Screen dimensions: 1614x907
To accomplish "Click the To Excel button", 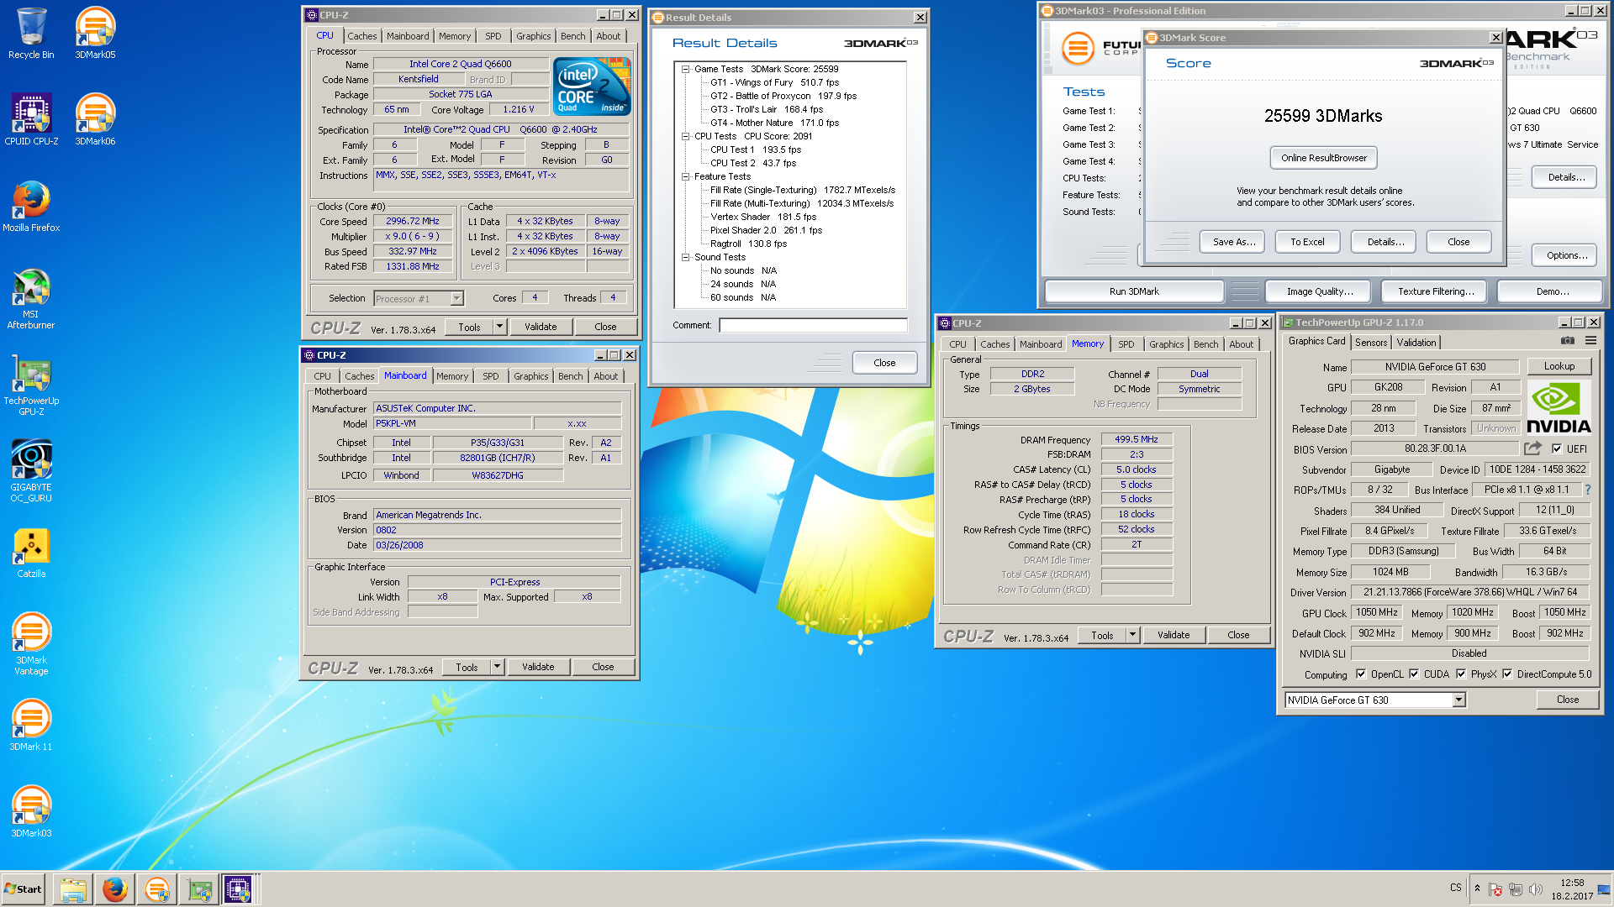I will pos(1307,242).
